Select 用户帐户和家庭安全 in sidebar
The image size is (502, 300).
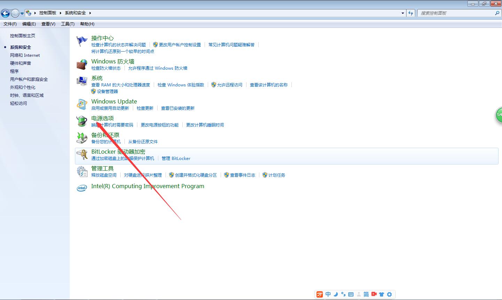pos(29,79)
